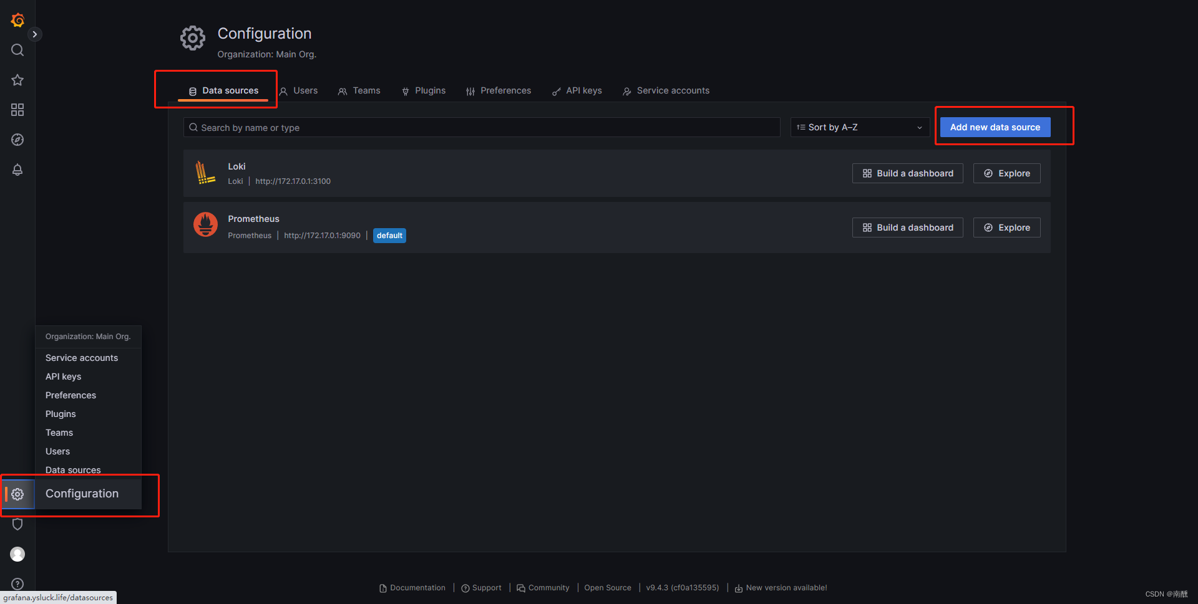Screen dimensions: 1198x604
Task: Open the Prometheus data source name
Action: [x=253, y=219]
